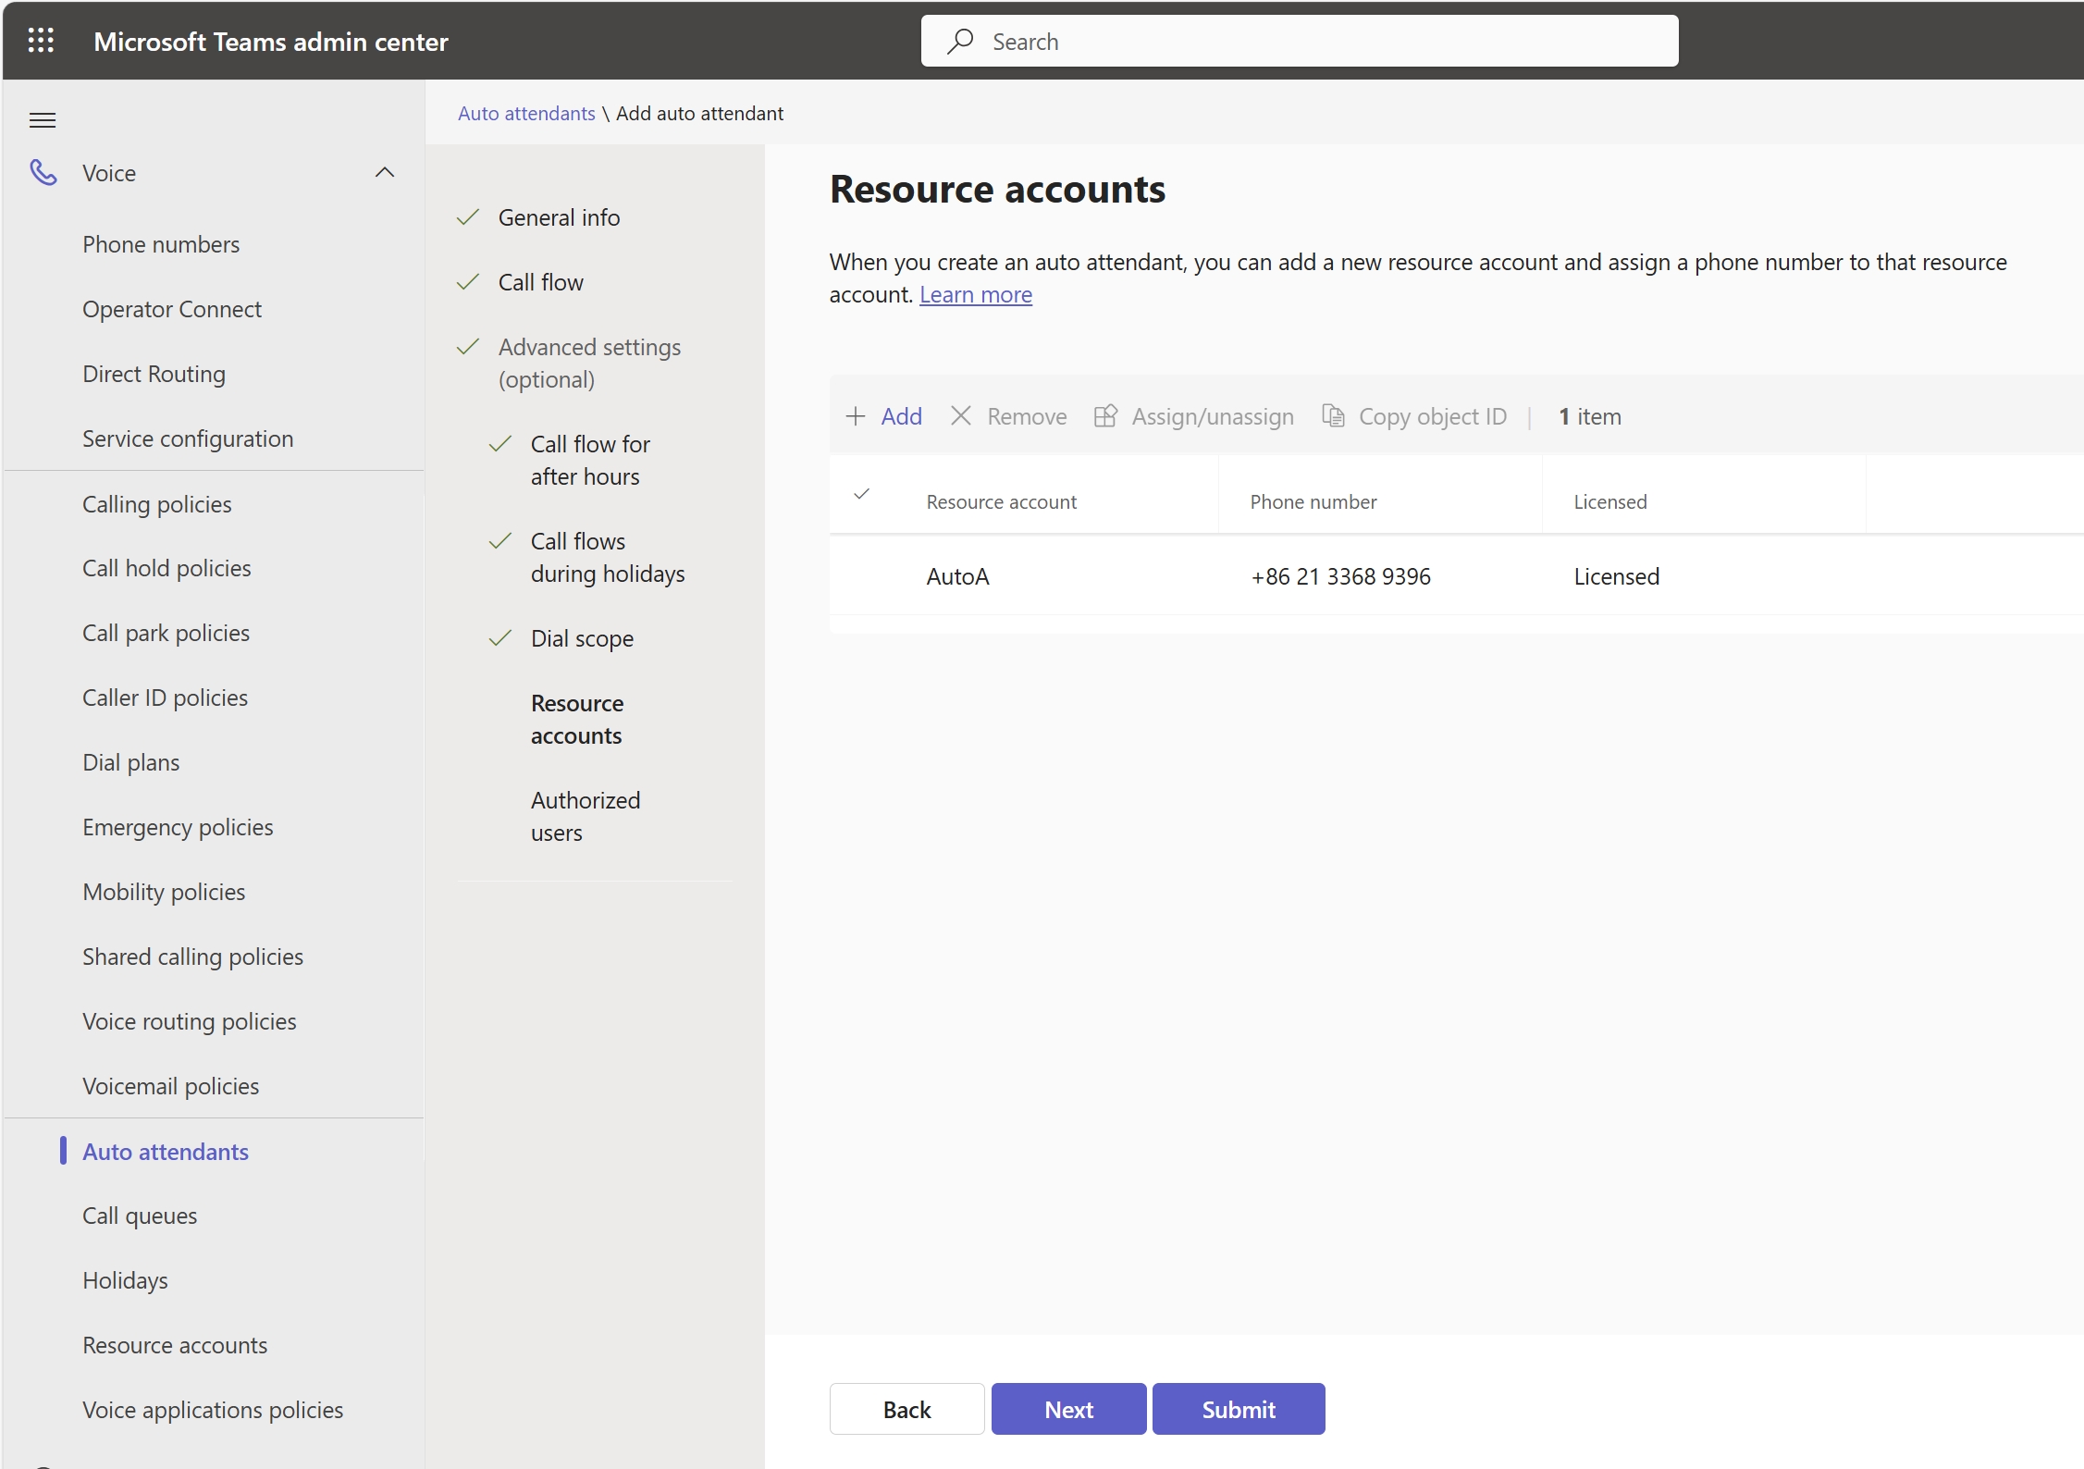Select the AutoA resource account row
The width and height of the screenshot is (2084, 1469).
coord(1457,576)
